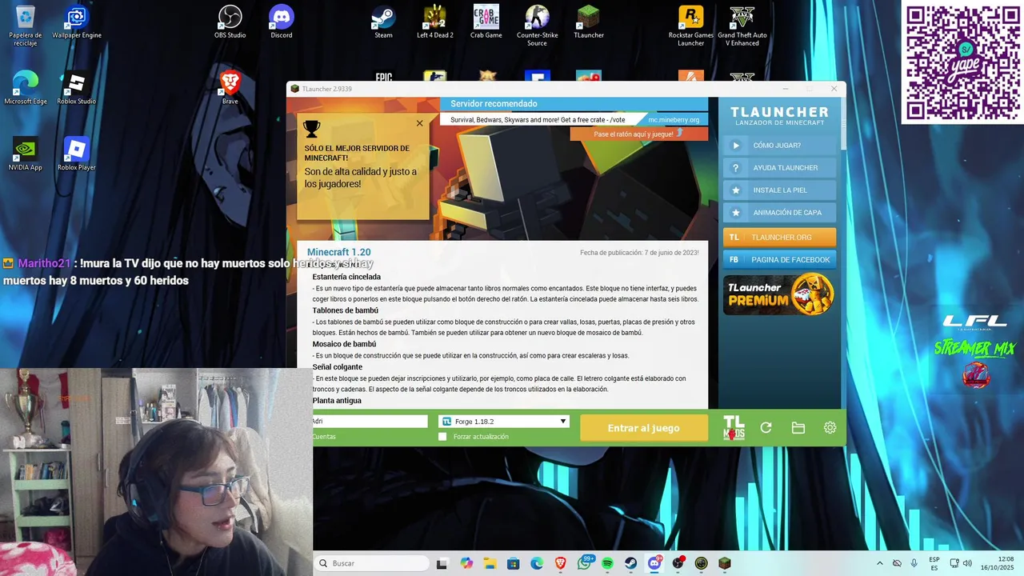Open the Forge 1.18.2 version dropdown
Image resolution: width=1024 pixels, height=576 pixels.
coord(504,421)
